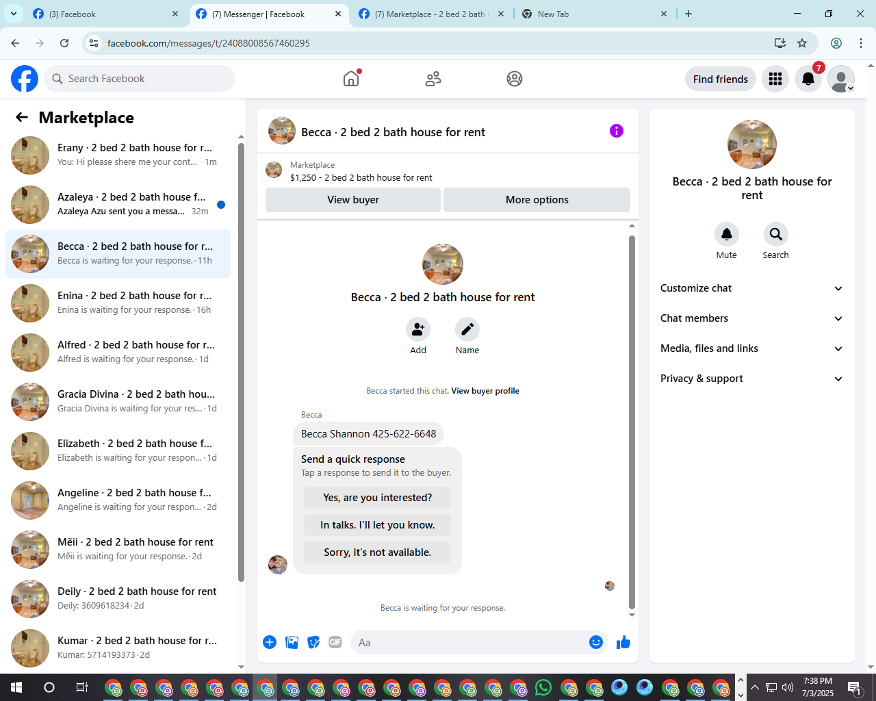
Task: Open the Facebook menu grid icon
Action: pyautogui.click(x=775, y=79)
